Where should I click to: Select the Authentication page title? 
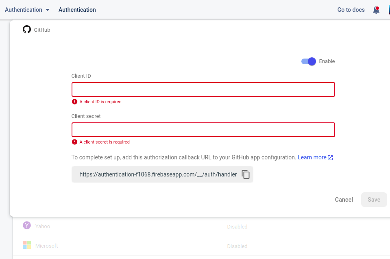coord(77,10)
